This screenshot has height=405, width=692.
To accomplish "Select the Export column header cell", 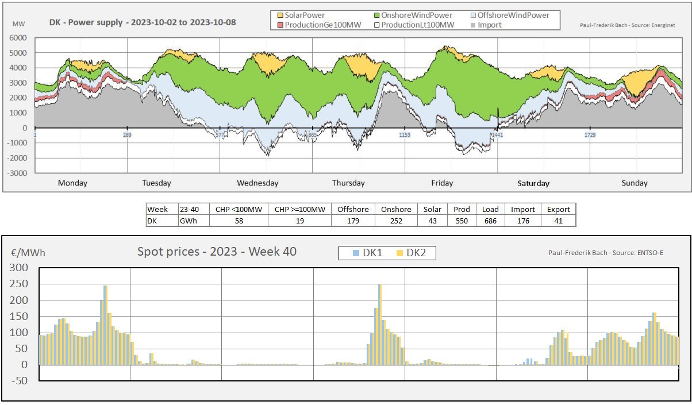I will tap(558, 210).
